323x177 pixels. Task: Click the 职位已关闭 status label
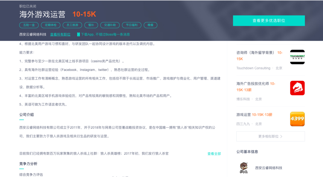click(x=28, y=6)
